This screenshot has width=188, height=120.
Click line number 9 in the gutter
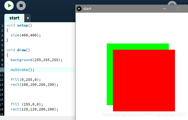point(2,65)
